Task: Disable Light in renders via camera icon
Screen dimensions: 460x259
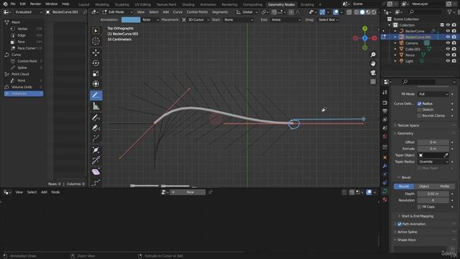Action: coord(454,61)
